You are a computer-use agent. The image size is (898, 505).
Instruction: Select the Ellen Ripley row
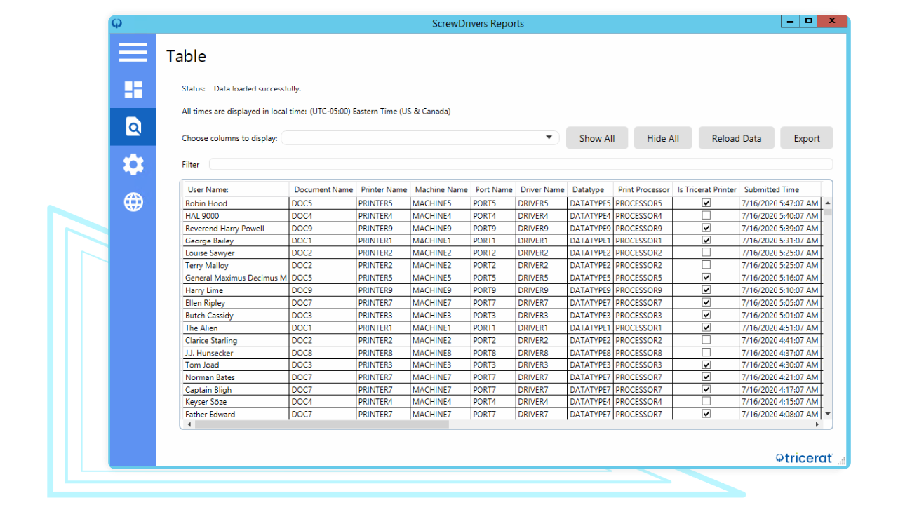[421, 302]
